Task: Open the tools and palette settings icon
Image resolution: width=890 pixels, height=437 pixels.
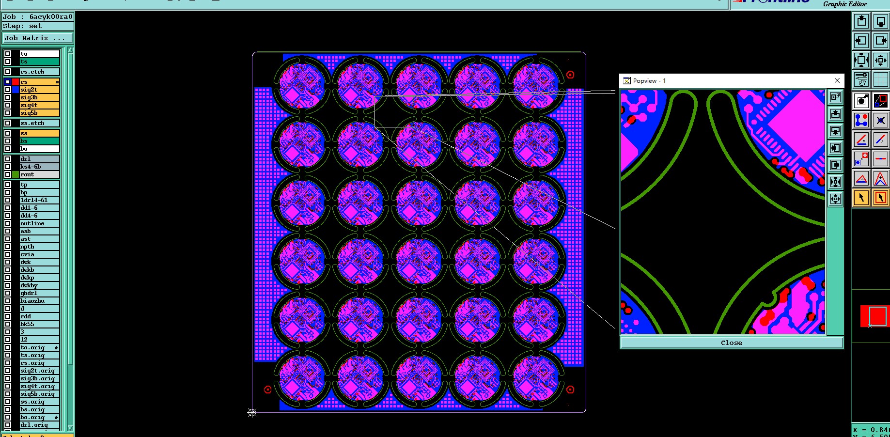Action: (861, 79)
